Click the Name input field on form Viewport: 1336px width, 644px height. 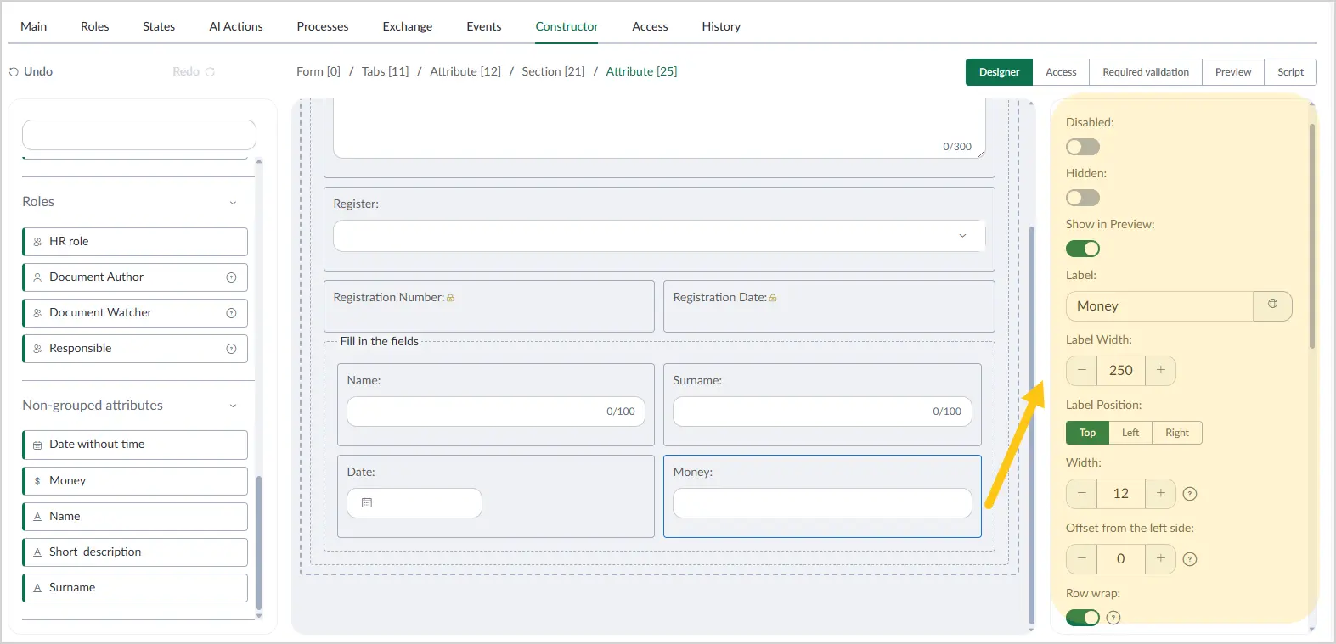point(496,412)
